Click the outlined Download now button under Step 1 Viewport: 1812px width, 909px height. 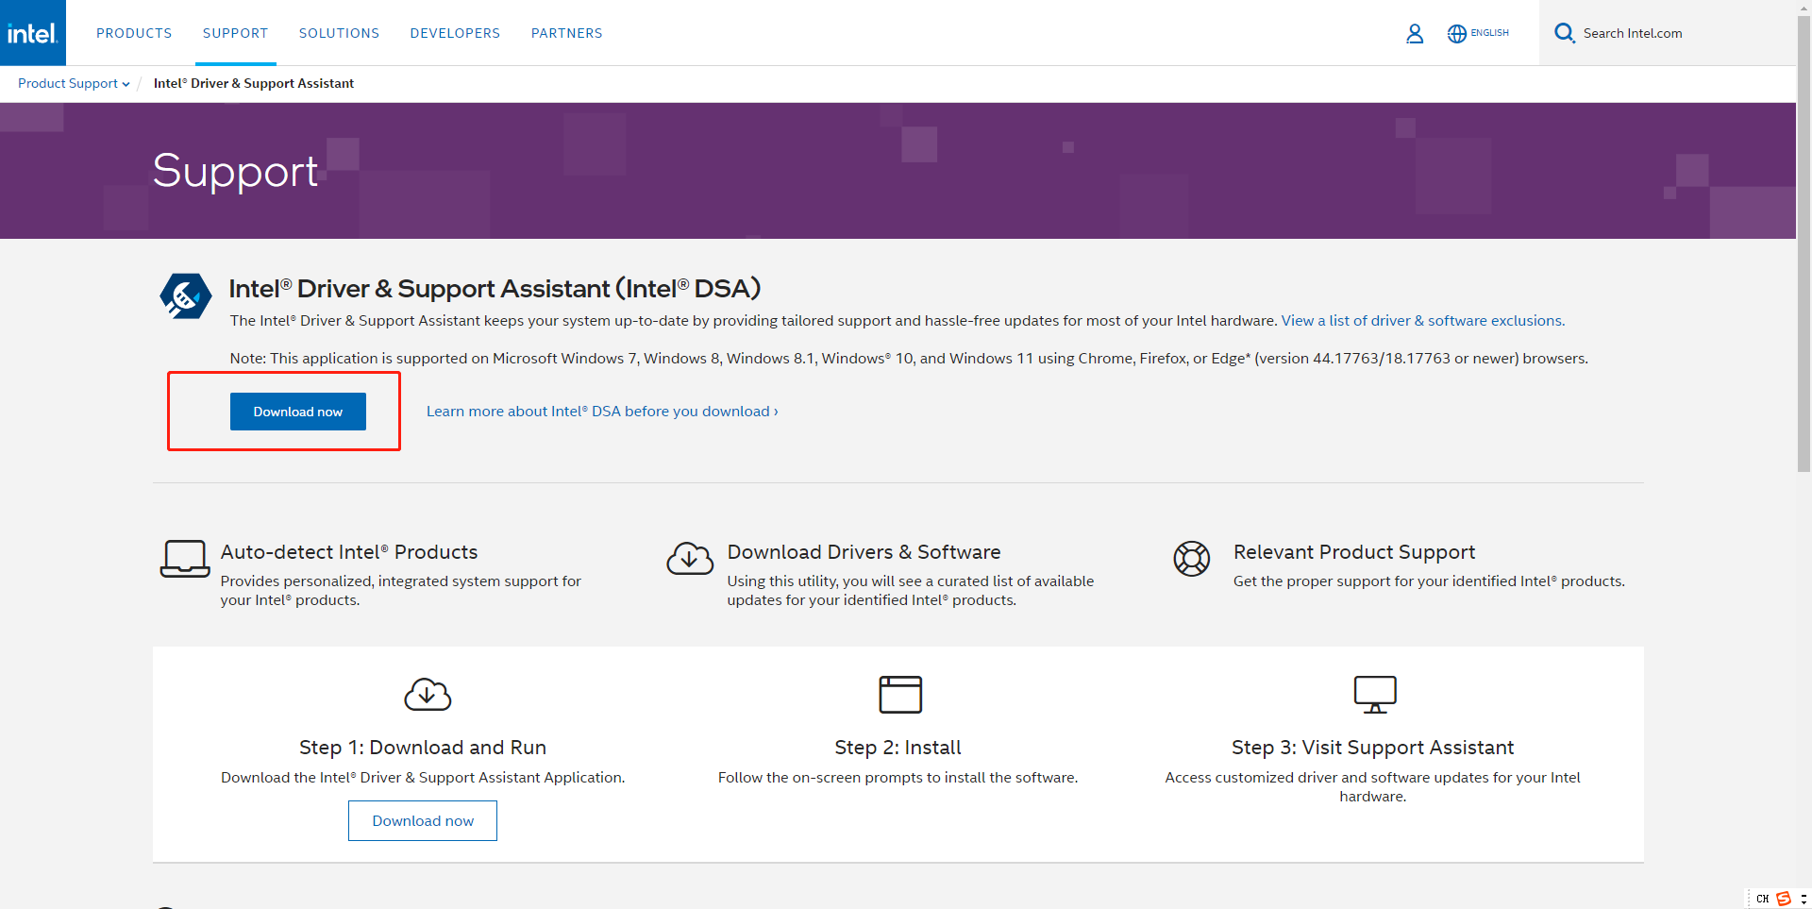422,821
